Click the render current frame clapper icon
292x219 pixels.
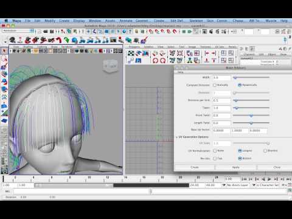[211, 32]
